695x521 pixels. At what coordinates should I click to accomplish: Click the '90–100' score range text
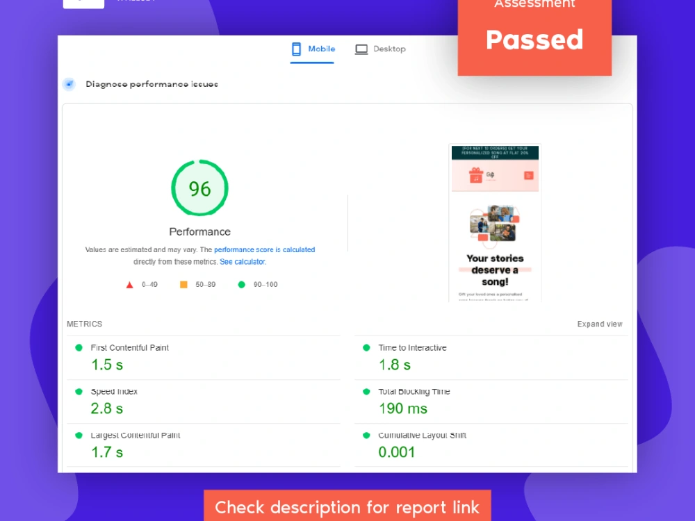(265, 285)
